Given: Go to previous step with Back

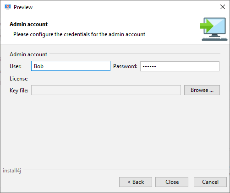Looking at the screenshot, I should click(x=136, y=182).
